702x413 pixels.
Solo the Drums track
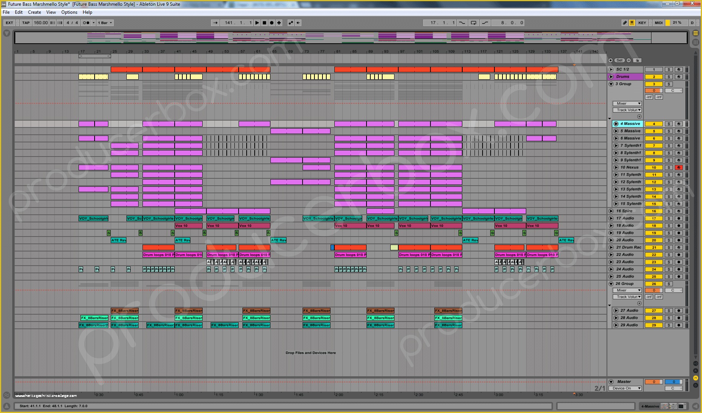(x=669, y=77)
